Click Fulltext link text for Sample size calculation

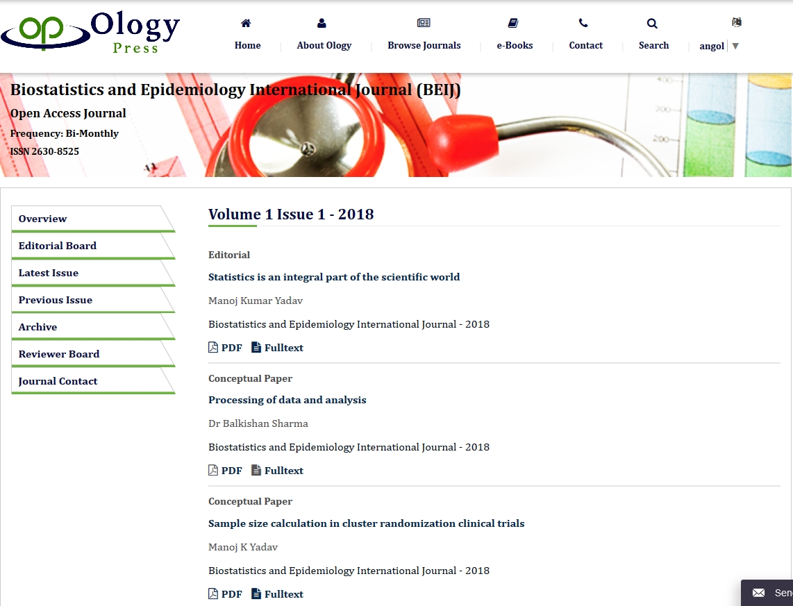(284, 594)
